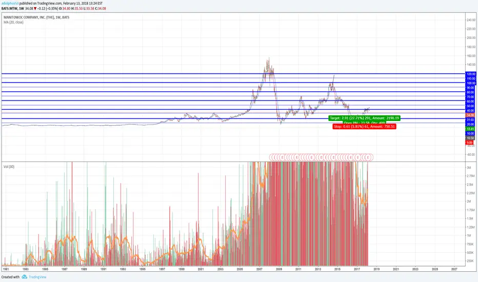
Task: Open the adolphus53 author profile link
Action: pyautogui.click(x=10, y=4)
